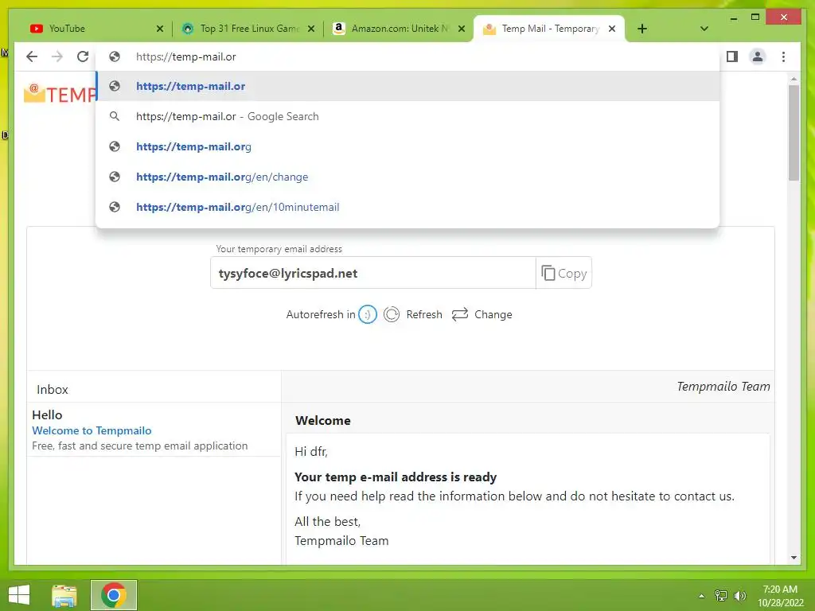Open File Explorer from the taskbar

coord(64,595)
